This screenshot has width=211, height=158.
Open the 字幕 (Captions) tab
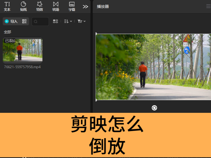coord(72,6)
